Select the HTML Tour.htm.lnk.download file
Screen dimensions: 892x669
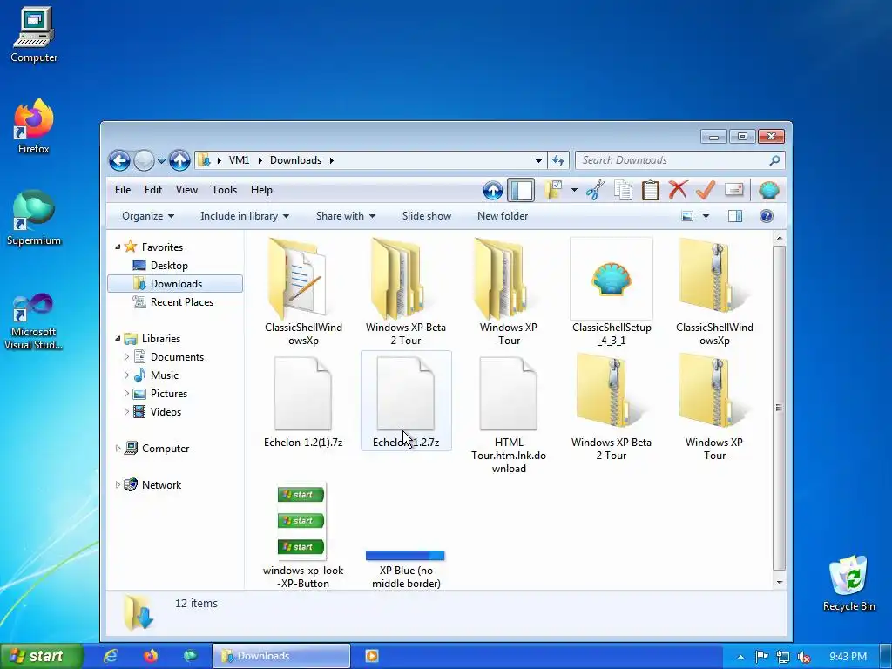[509, 415]
